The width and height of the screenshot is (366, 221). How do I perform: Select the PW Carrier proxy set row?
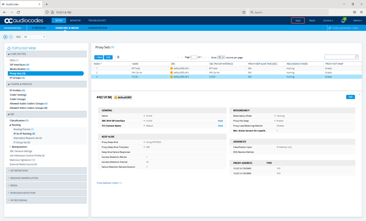[x=226, y=73]
